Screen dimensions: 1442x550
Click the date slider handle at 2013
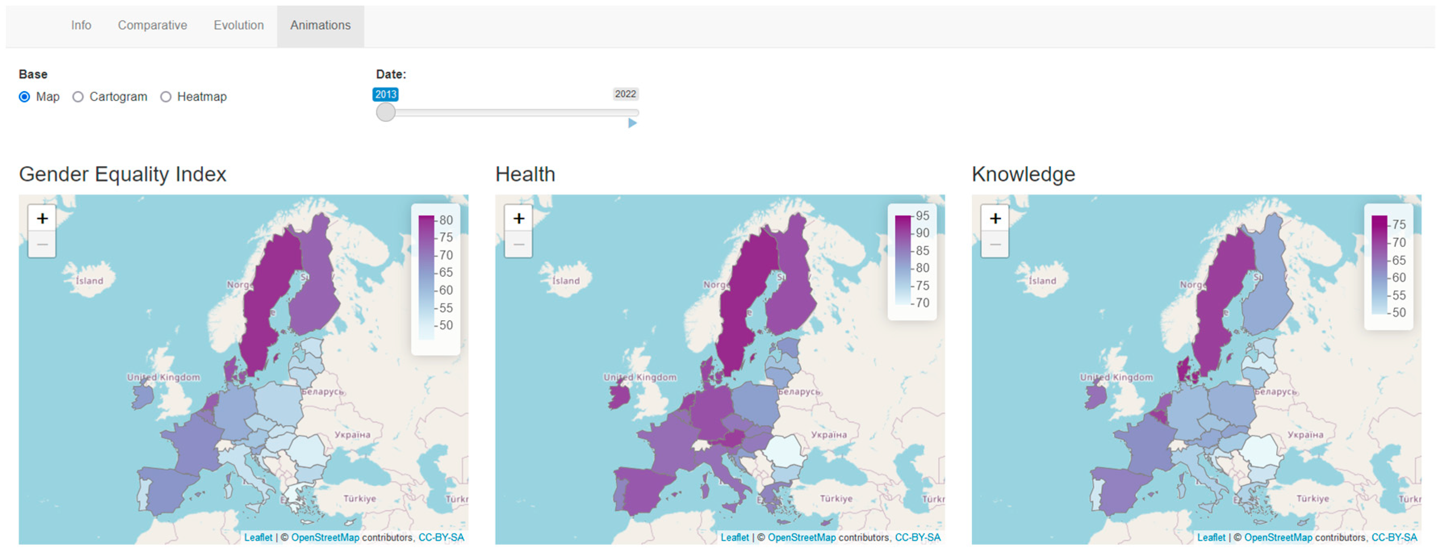pos(386,112)
